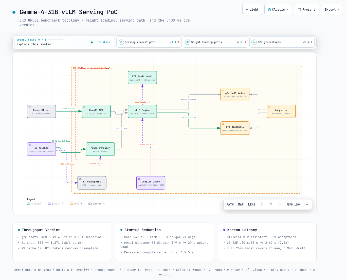Click the READ 100% zoom readout

click(294, 204)
